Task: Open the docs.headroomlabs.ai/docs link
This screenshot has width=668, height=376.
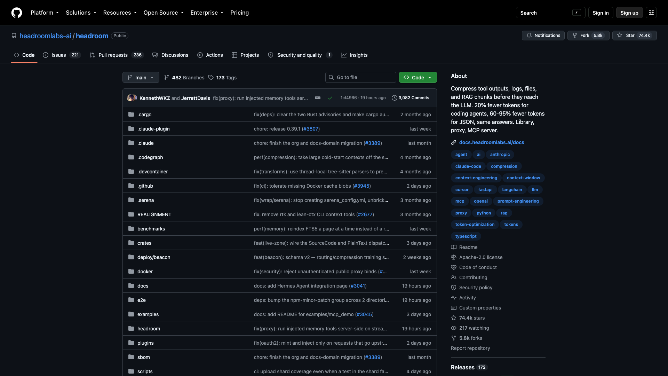Action: click(491, 142)
